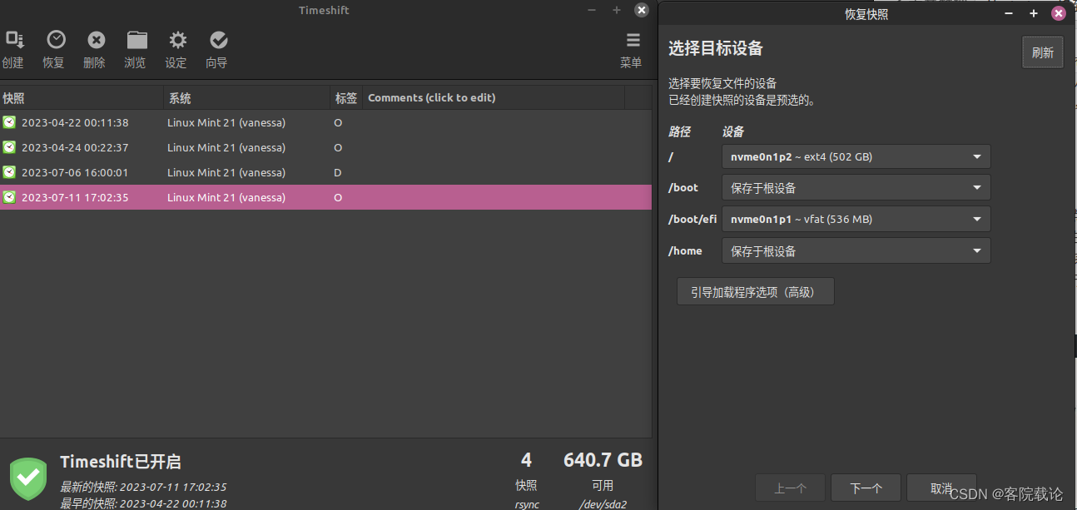This screenshot has height=510, width=1077.
Task: Open the hamburger Menu (菜单) icon
Action: [x=633, y=40]
